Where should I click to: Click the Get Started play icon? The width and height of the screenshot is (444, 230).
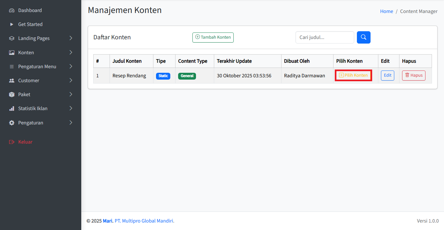click(x=12, y=24)
